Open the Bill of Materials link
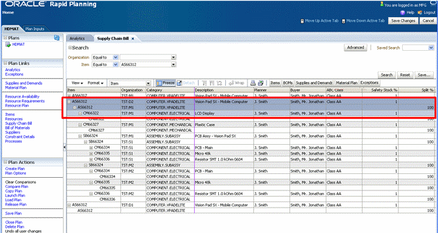 coord(17,128)
